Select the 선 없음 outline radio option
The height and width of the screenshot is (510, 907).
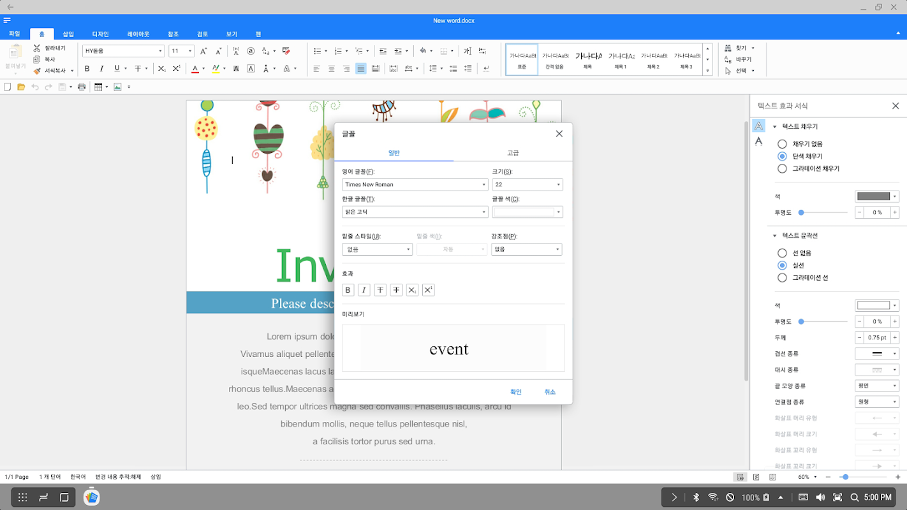point(782,253)
